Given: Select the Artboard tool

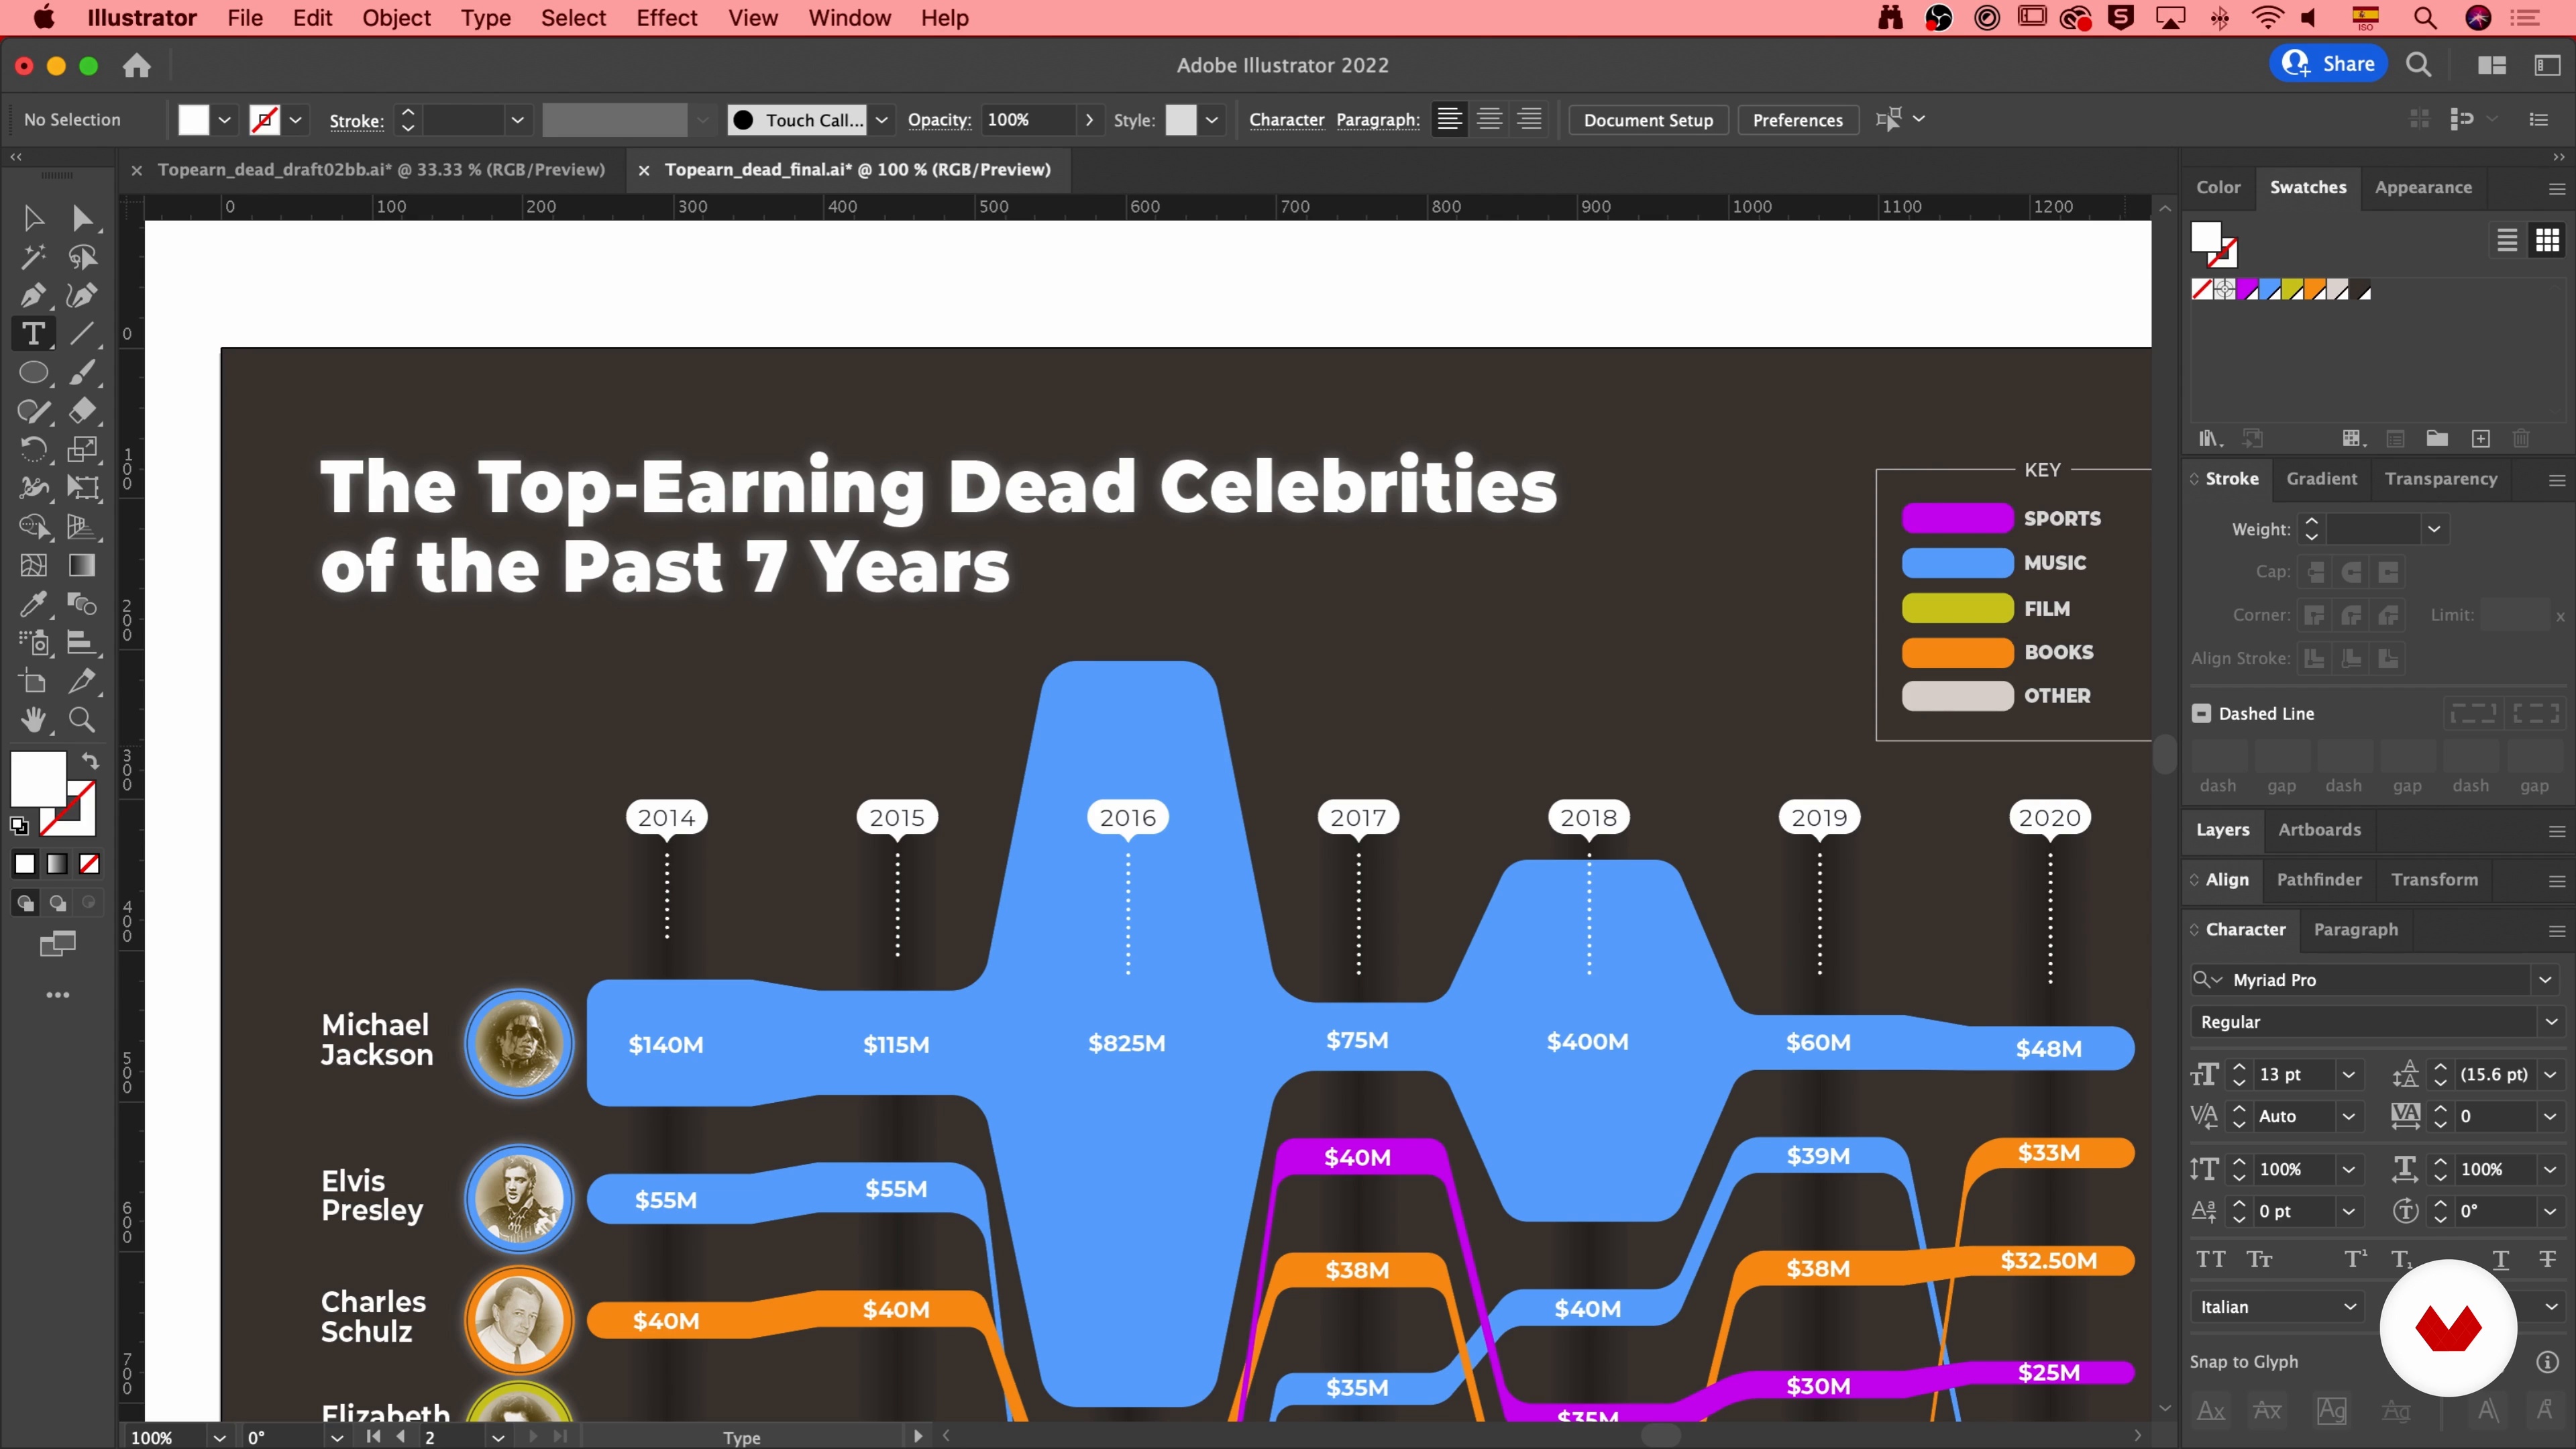Looking at the screenshot, I should coord(33,681).
